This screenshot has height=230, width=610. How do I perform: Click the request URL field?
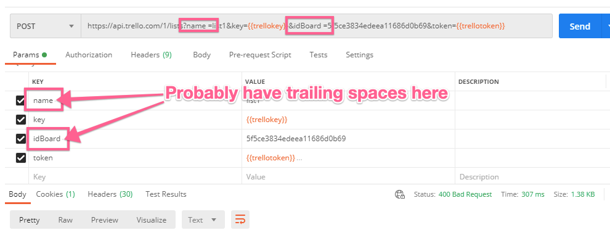click(316, 26)
